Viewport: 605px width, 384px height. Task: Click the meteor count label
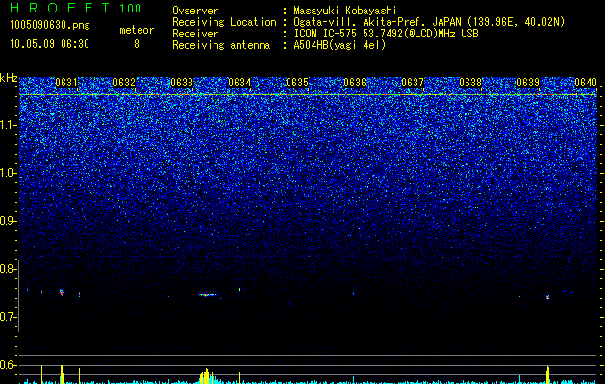pyautogui.click(x=137, y=30)
